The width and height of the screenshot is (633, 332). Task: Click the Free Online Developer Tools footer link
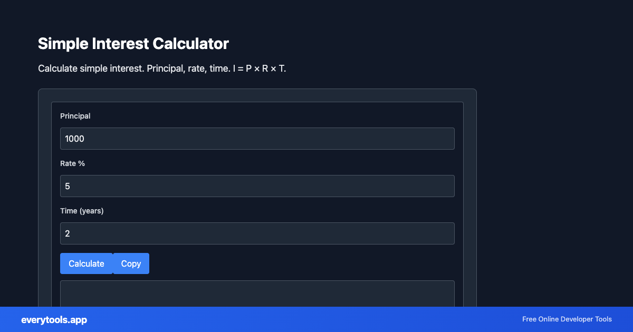[567, 319]
